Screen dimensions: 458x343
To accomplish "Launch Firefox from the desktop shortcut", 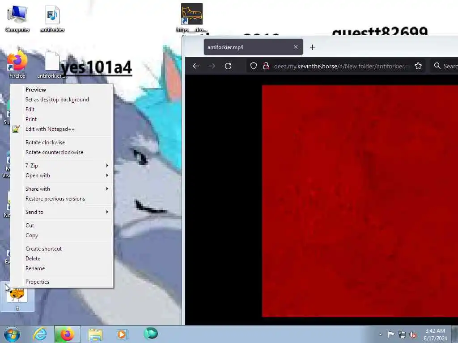I will [17, 65].
